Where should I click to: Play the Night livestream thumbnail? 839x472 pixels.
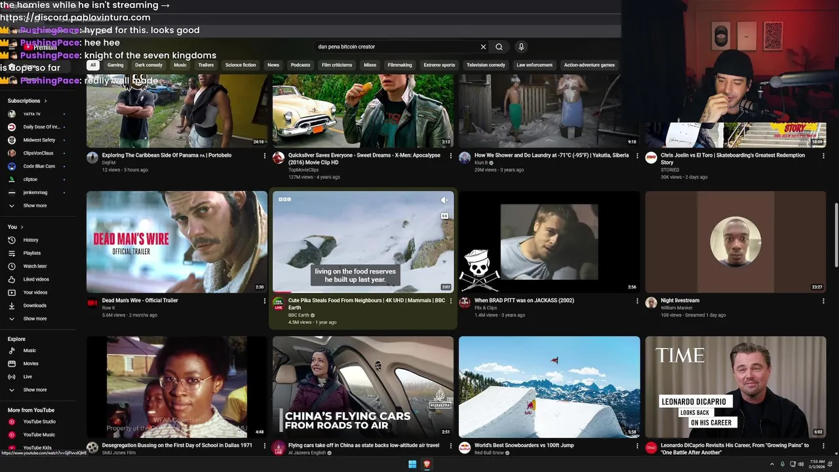(735, 242)
